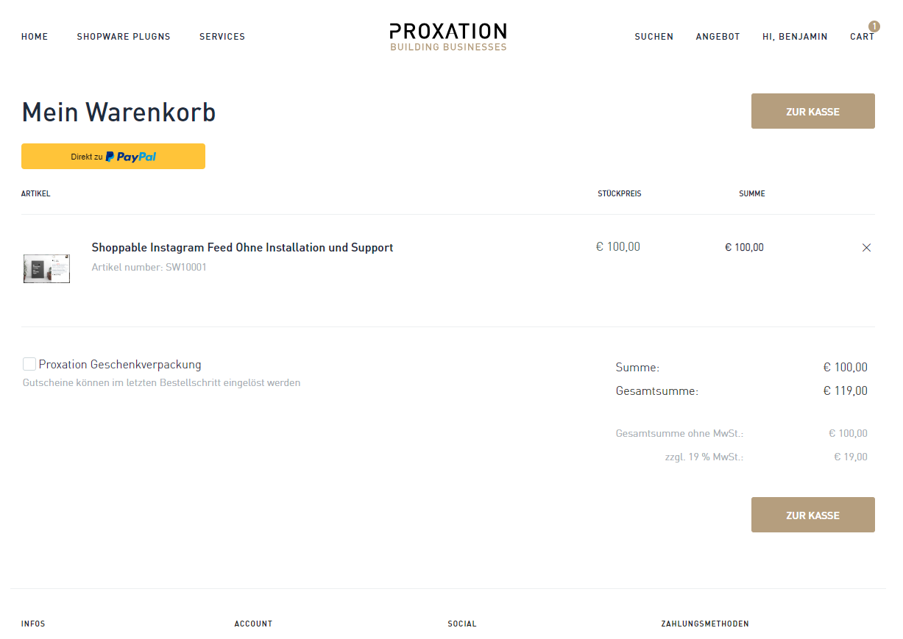Click the Building Businesses tagline
The image size is (903, 639).
pyautogui.click(x=448, y=47)
